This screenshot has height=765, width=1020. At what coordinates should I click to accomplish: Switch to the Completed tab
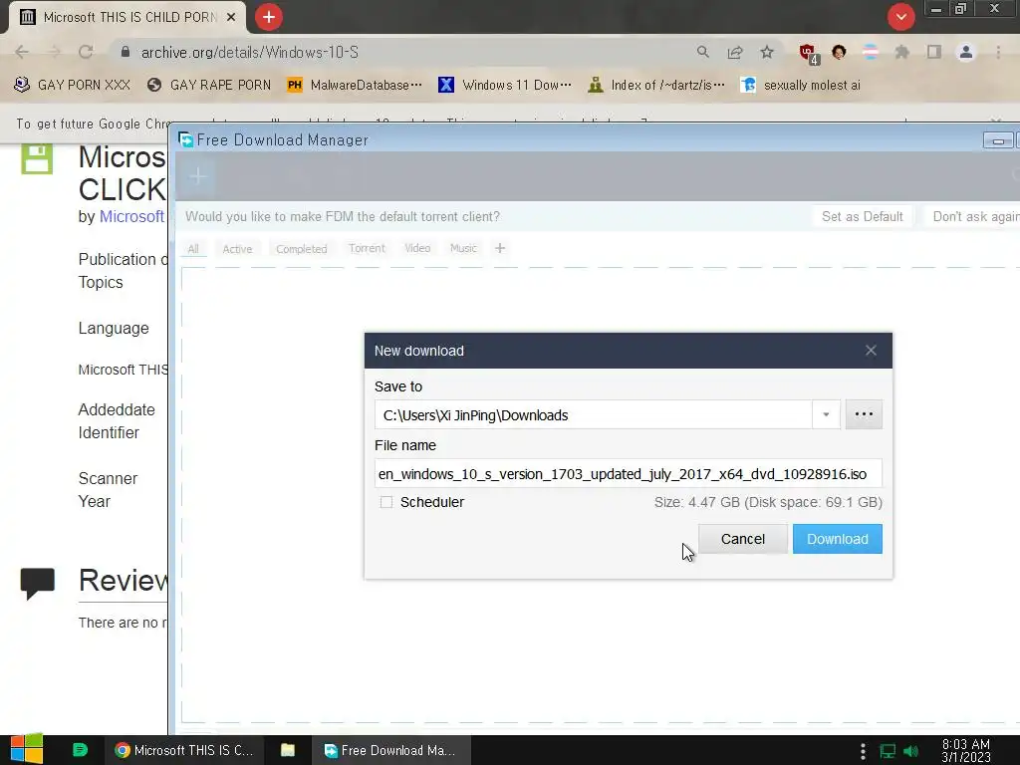pyautogui.click(x=301, y=248)
